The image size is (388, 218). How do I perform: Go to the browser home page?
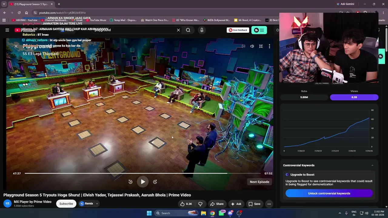tap(26, 13)
